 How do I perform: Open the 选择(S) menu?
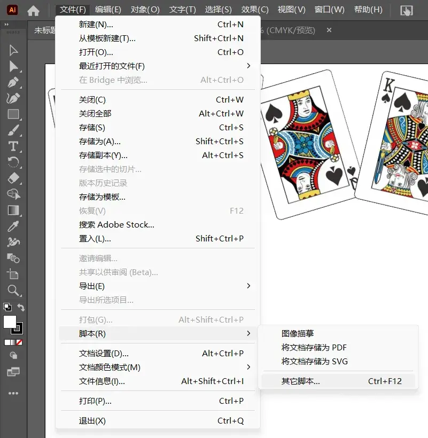[218, 10]
